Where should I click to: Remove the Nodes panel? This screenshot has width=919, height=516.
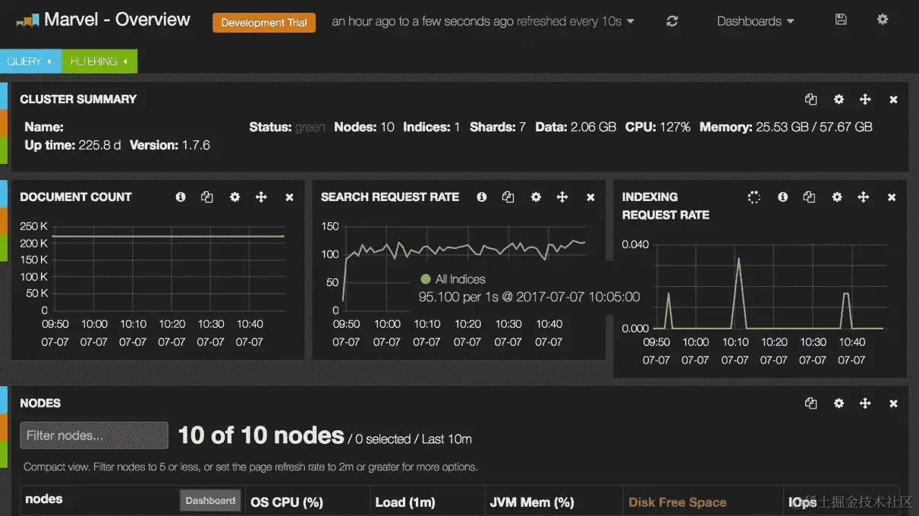pos(893,404)
